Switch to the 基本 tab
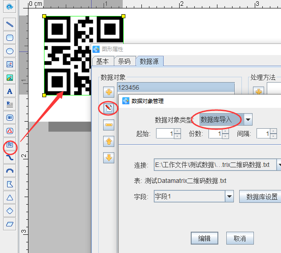The height and width of the screenshot is (253, 281). [x=103, y=61]
